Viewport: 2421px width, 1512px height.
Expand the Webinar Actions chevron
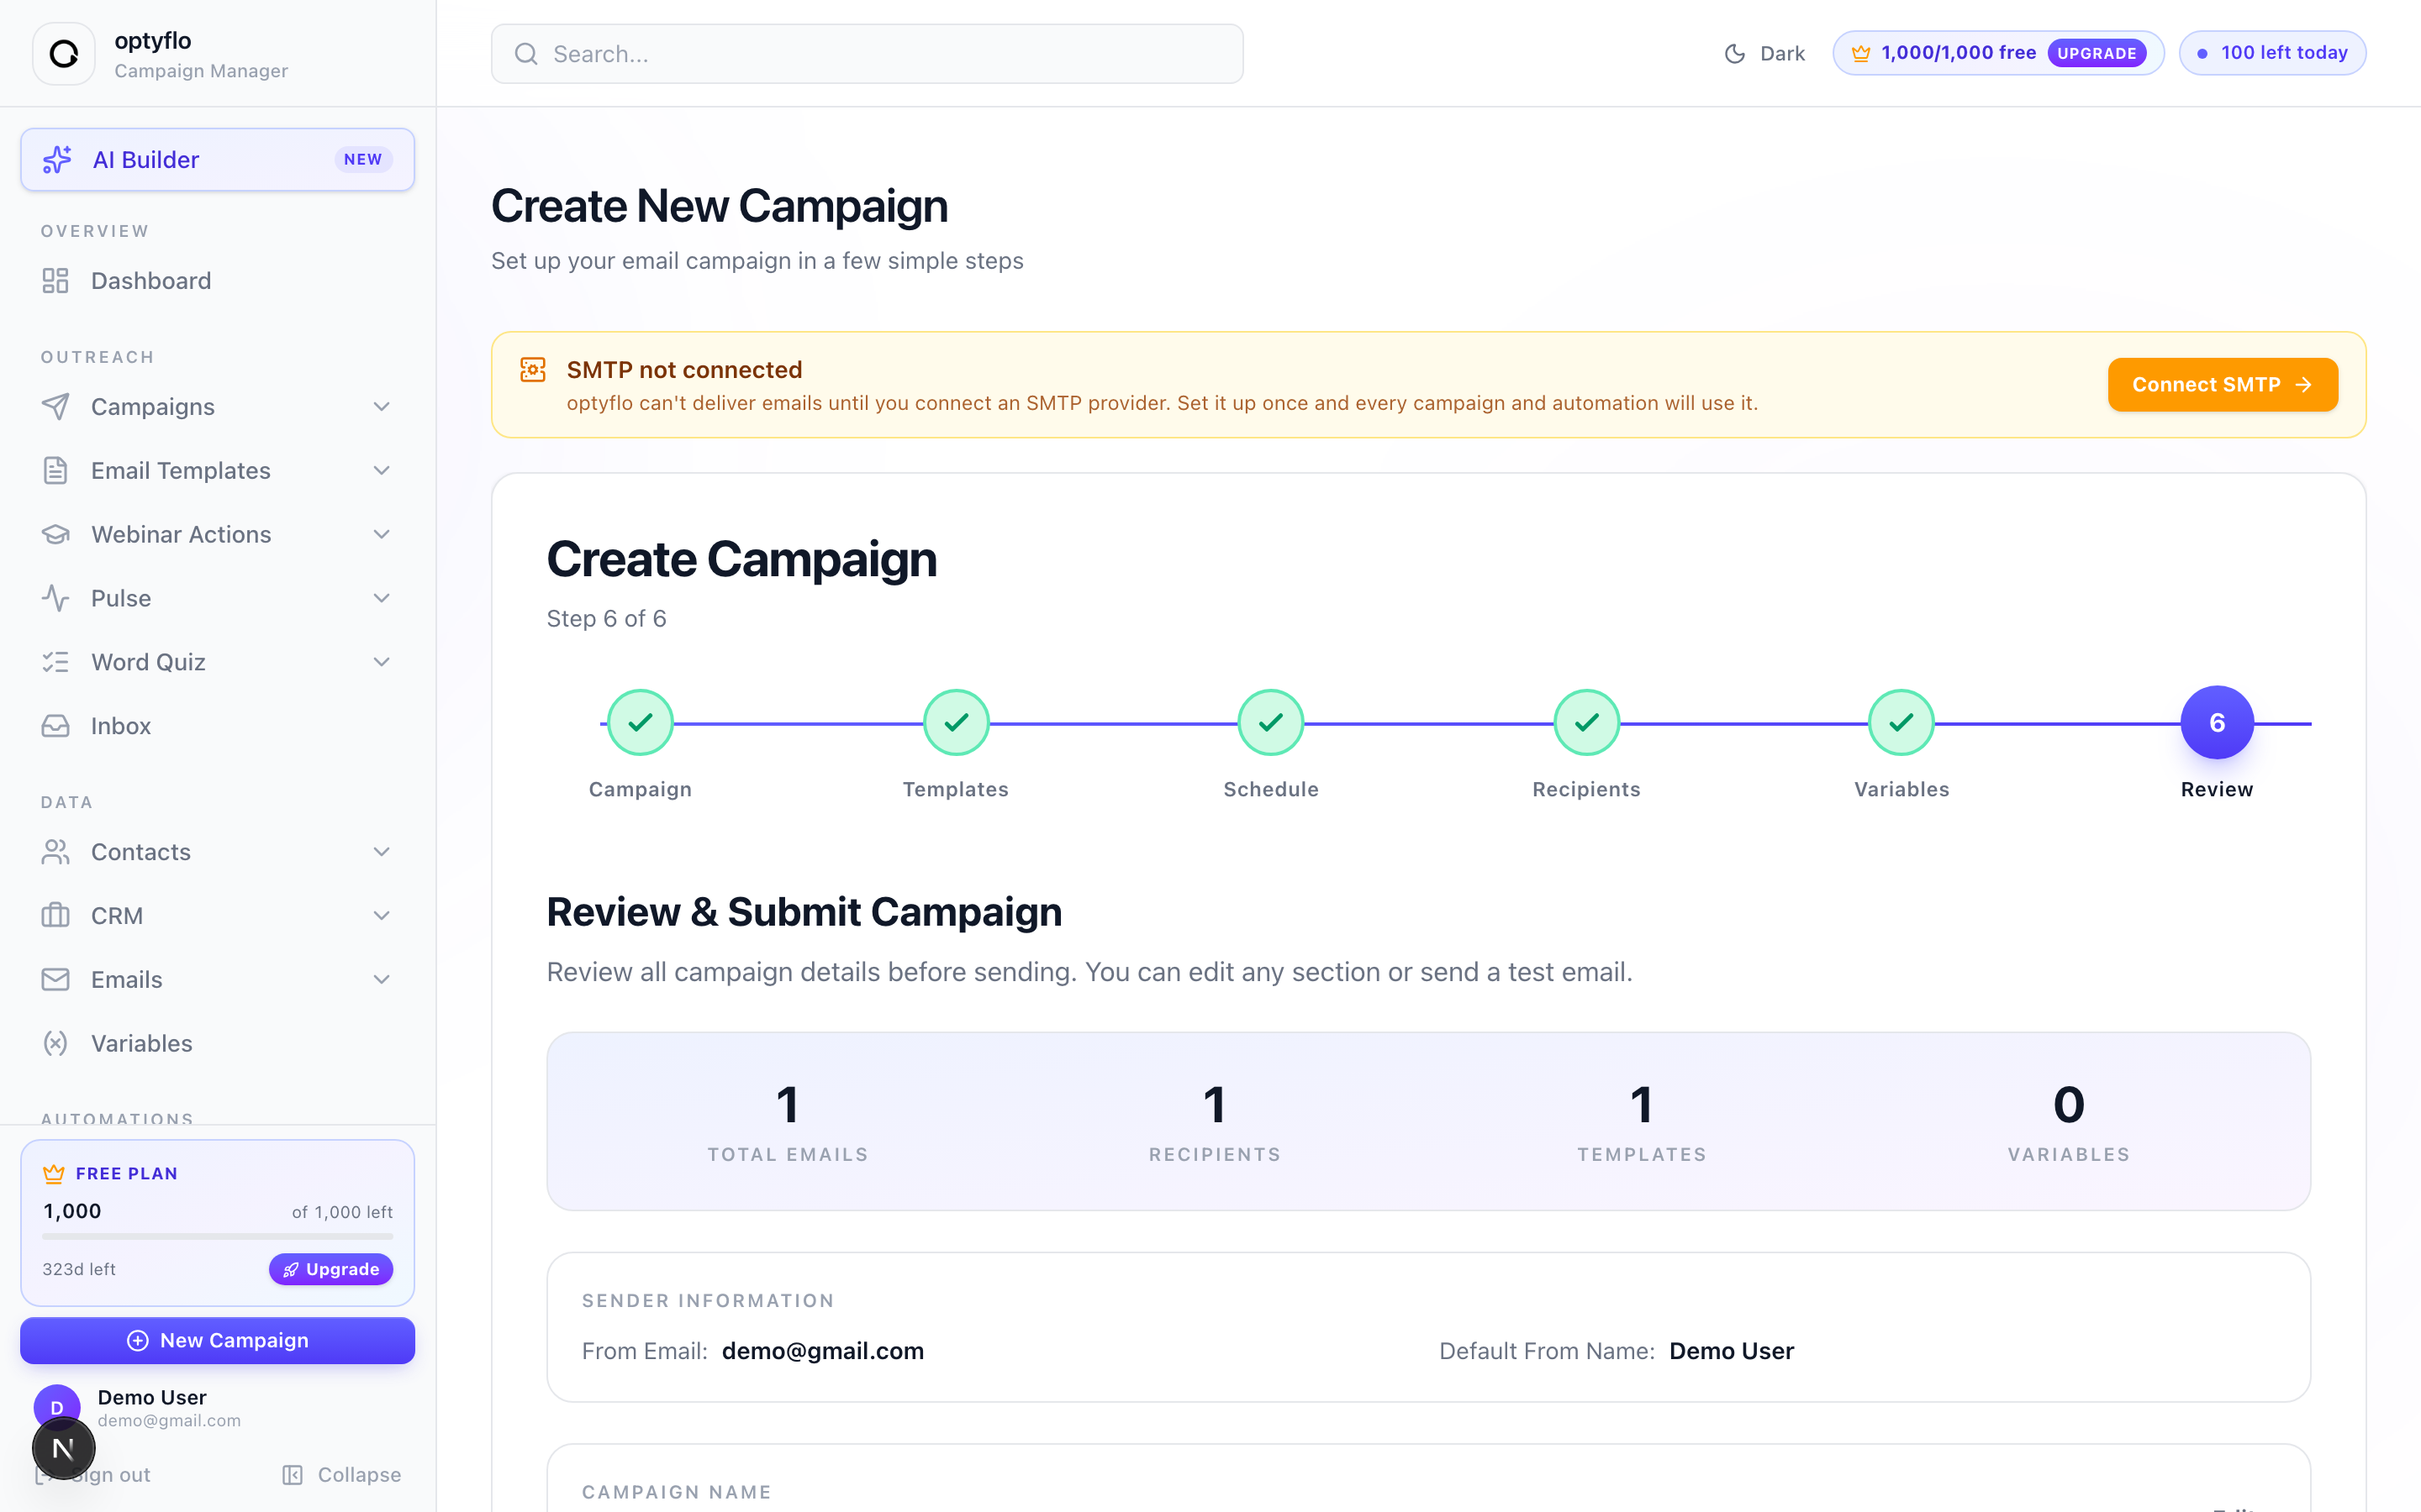click(381, 535)
